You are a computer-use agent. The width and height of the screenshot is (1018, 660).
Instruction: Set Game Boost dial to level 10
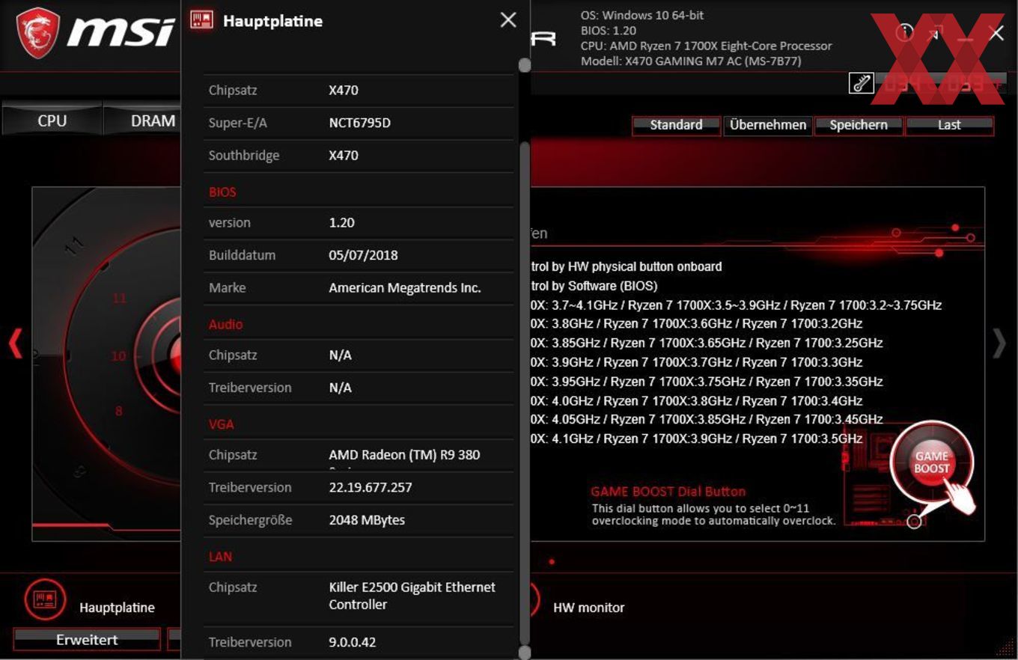pyautogui.click(x=118, y=356)
